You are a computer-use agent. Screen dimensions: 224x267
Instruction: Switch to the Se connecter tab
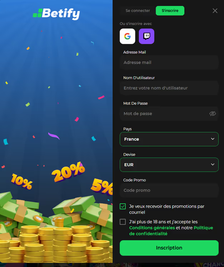[x=138, y=11]
